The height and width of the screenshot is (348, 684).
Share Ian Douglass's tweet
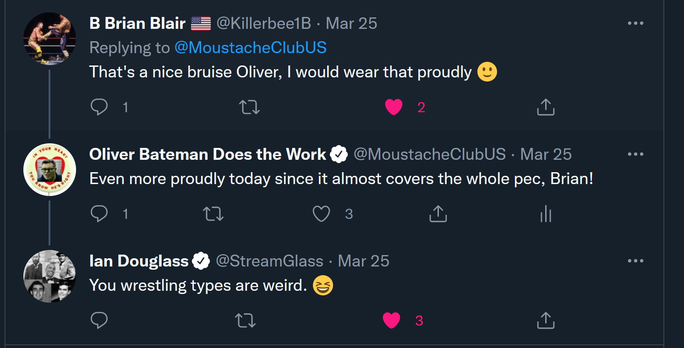(545, 321)
